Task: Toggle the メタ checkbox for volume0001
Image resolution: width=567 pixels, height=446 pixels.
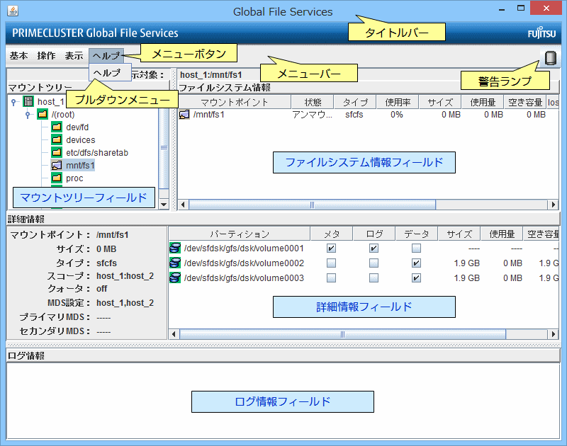Action: tap(331, 248)
